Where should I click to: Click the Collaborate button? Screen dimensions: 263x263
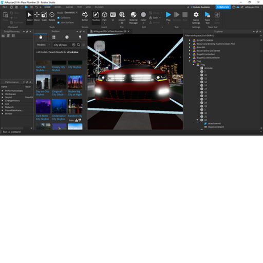[x=223, y=7]
